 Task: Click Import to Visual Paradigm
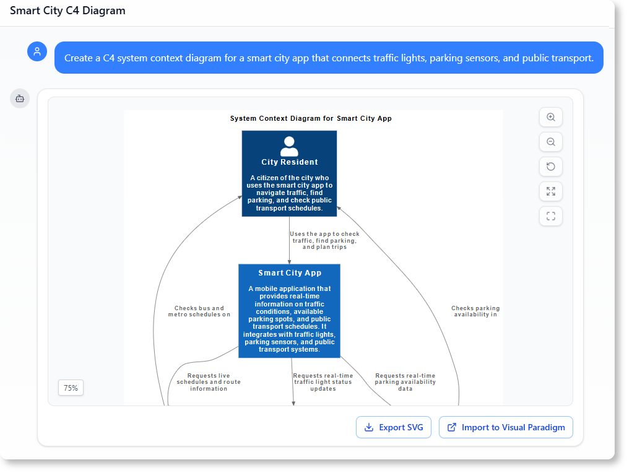click(x=506, y=427)
